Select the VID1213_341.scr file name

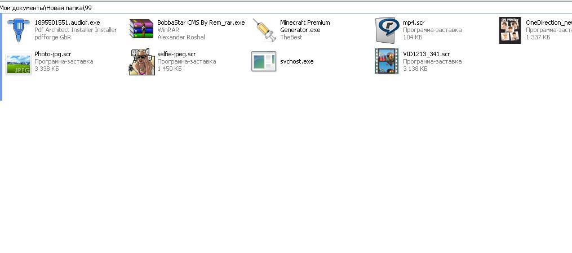coord(426,54)
